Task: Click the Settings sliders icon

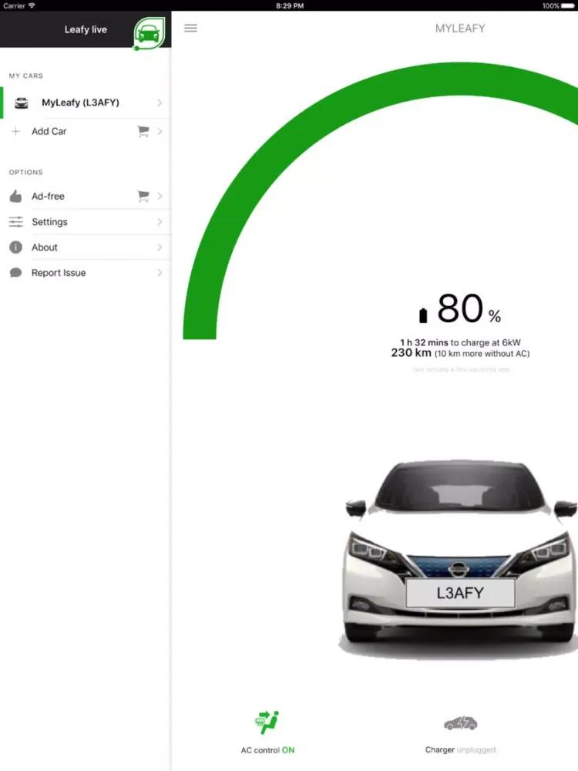Action: point(15,222)
